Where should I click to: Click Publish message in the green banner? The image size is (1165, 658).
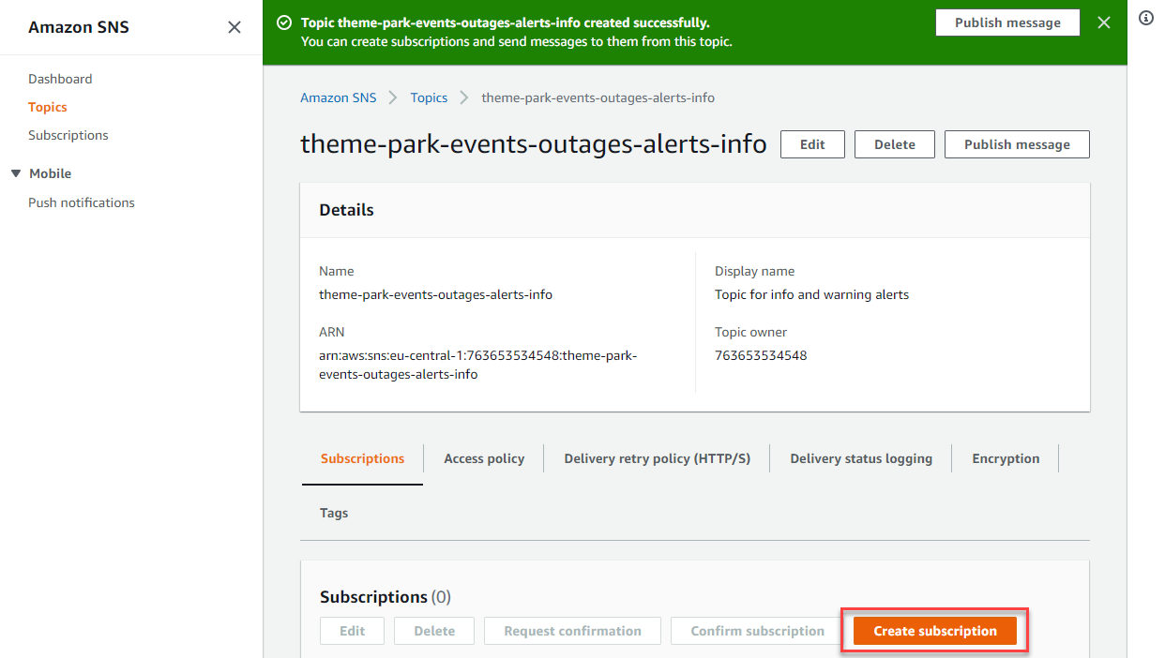(1007, 22)
